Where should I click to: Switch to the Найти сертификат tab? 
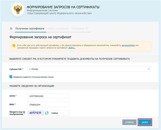pos(58,28)
